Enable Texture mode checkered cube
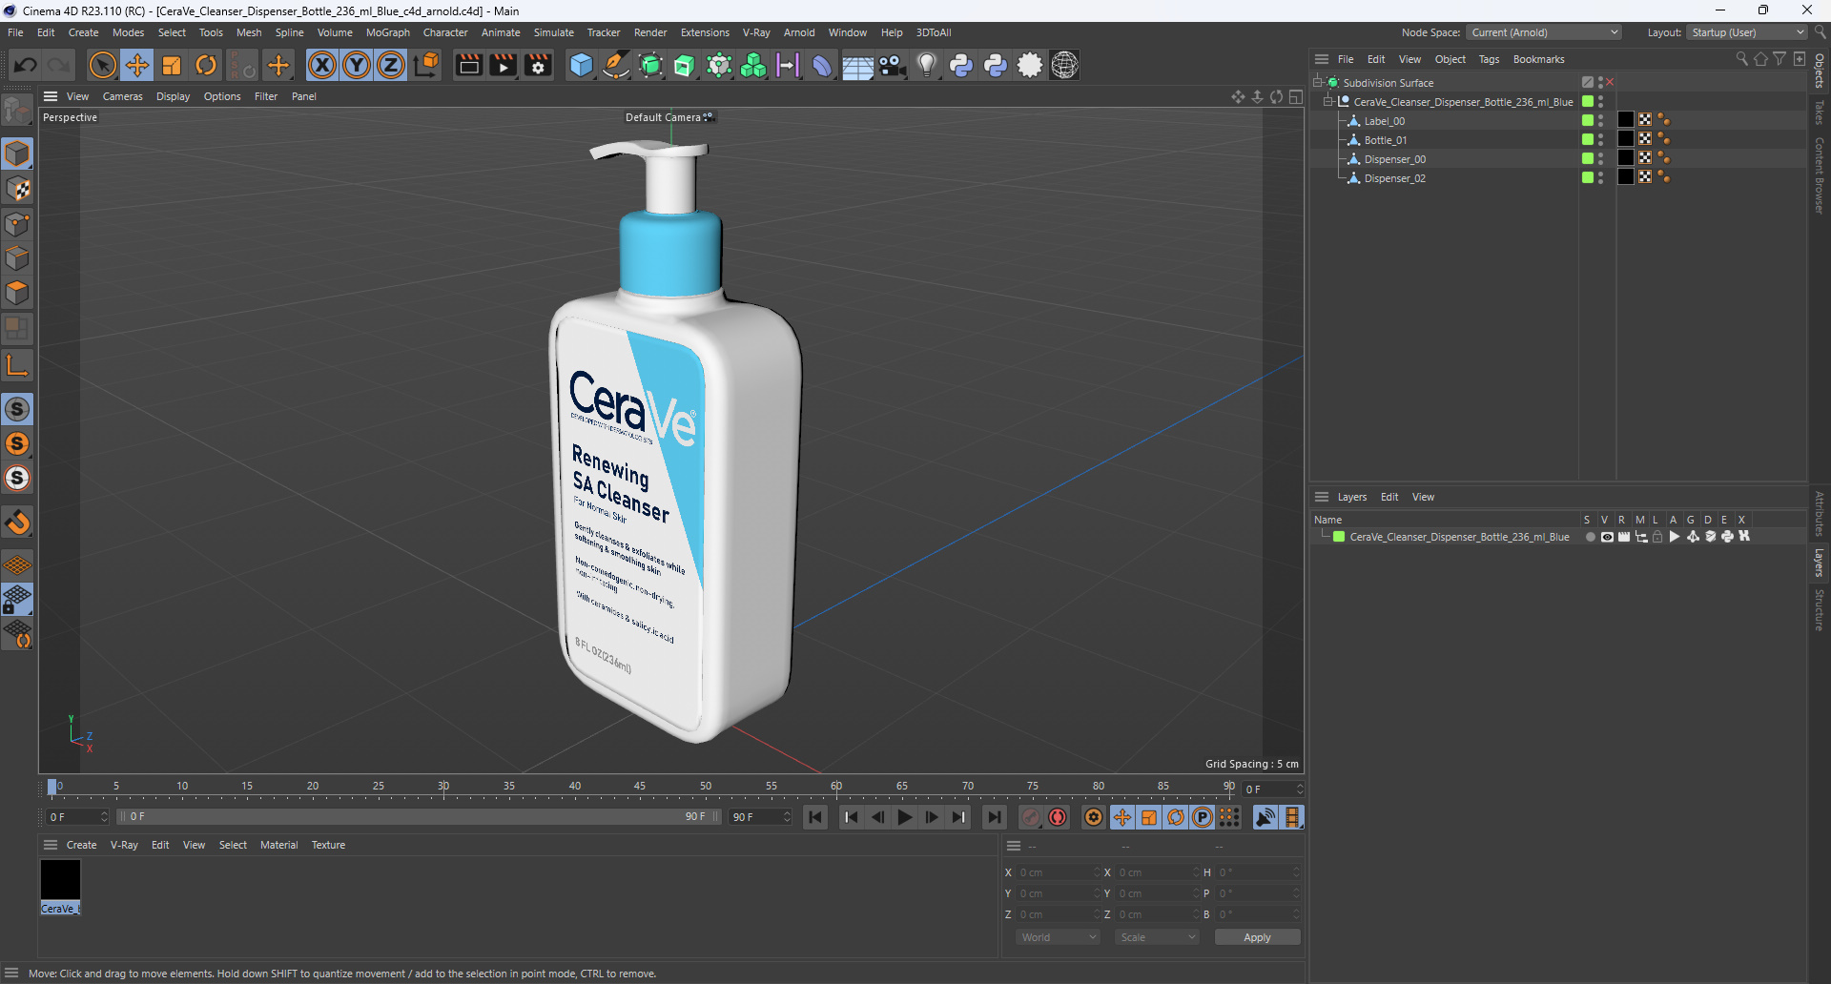Image resolution: width=1831 pixels, height=984 pixels. pyautogui.click(x=17, y=189)
